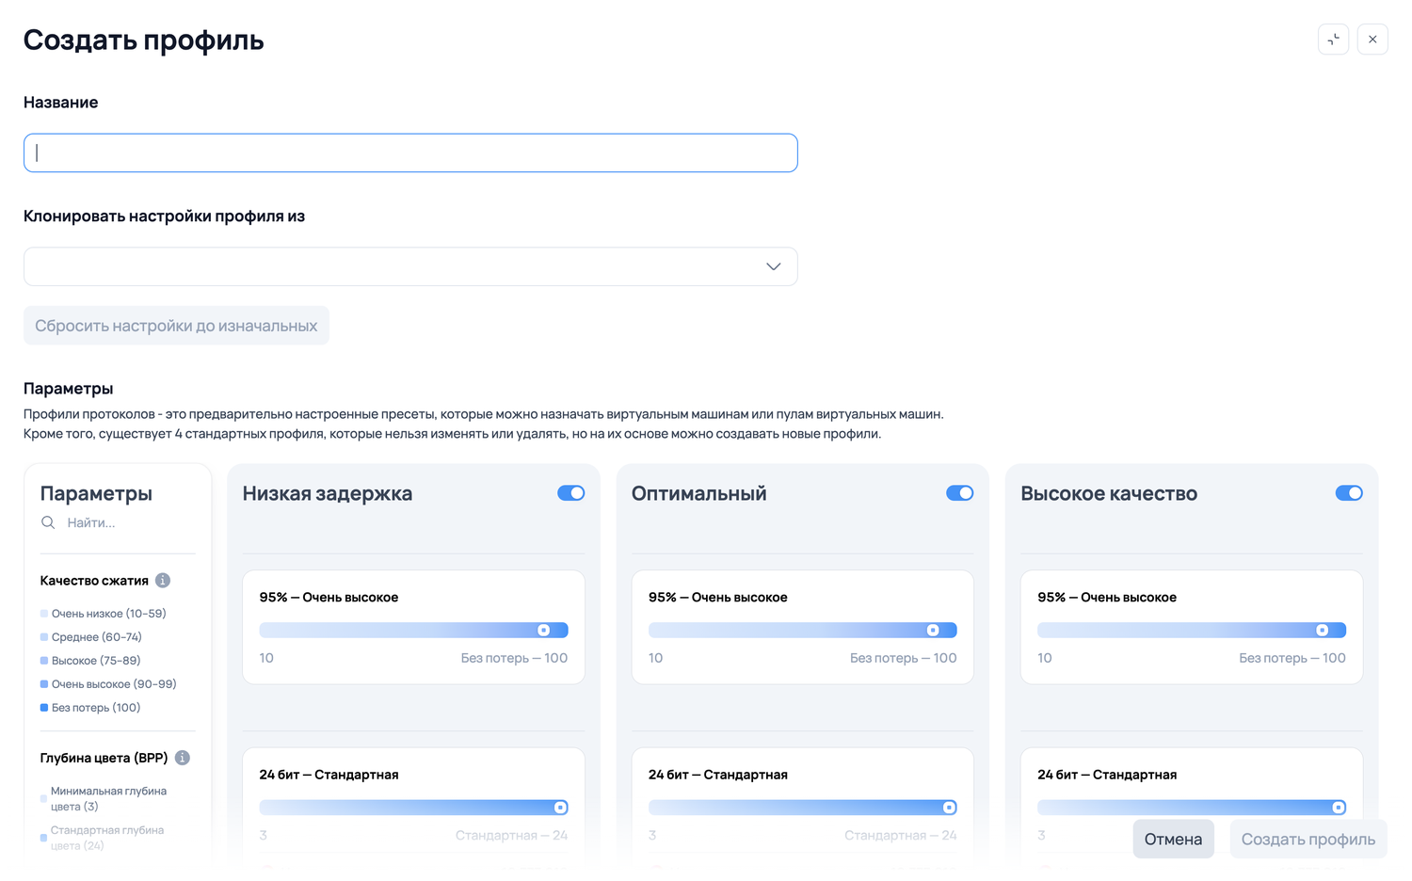1412x881 pixels.
Task: Click the info icon next to Качество сжатия
Action: pyautogui.click(x=163, y=581)
